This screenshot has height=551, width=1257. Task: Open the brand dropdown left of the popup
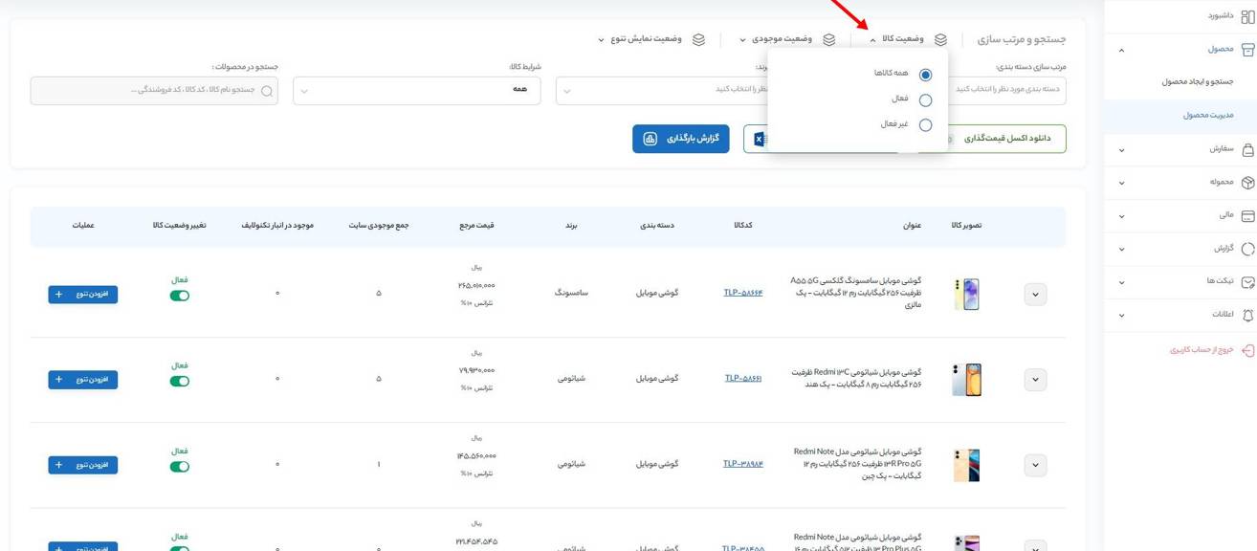(x=662, y=90)
